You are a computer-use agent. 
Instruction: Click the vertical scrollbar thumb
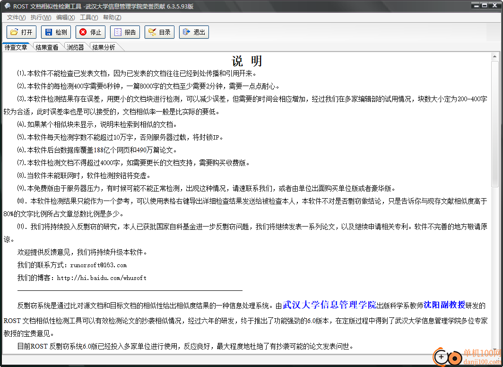pyautogui.click(x=494, y=123)
